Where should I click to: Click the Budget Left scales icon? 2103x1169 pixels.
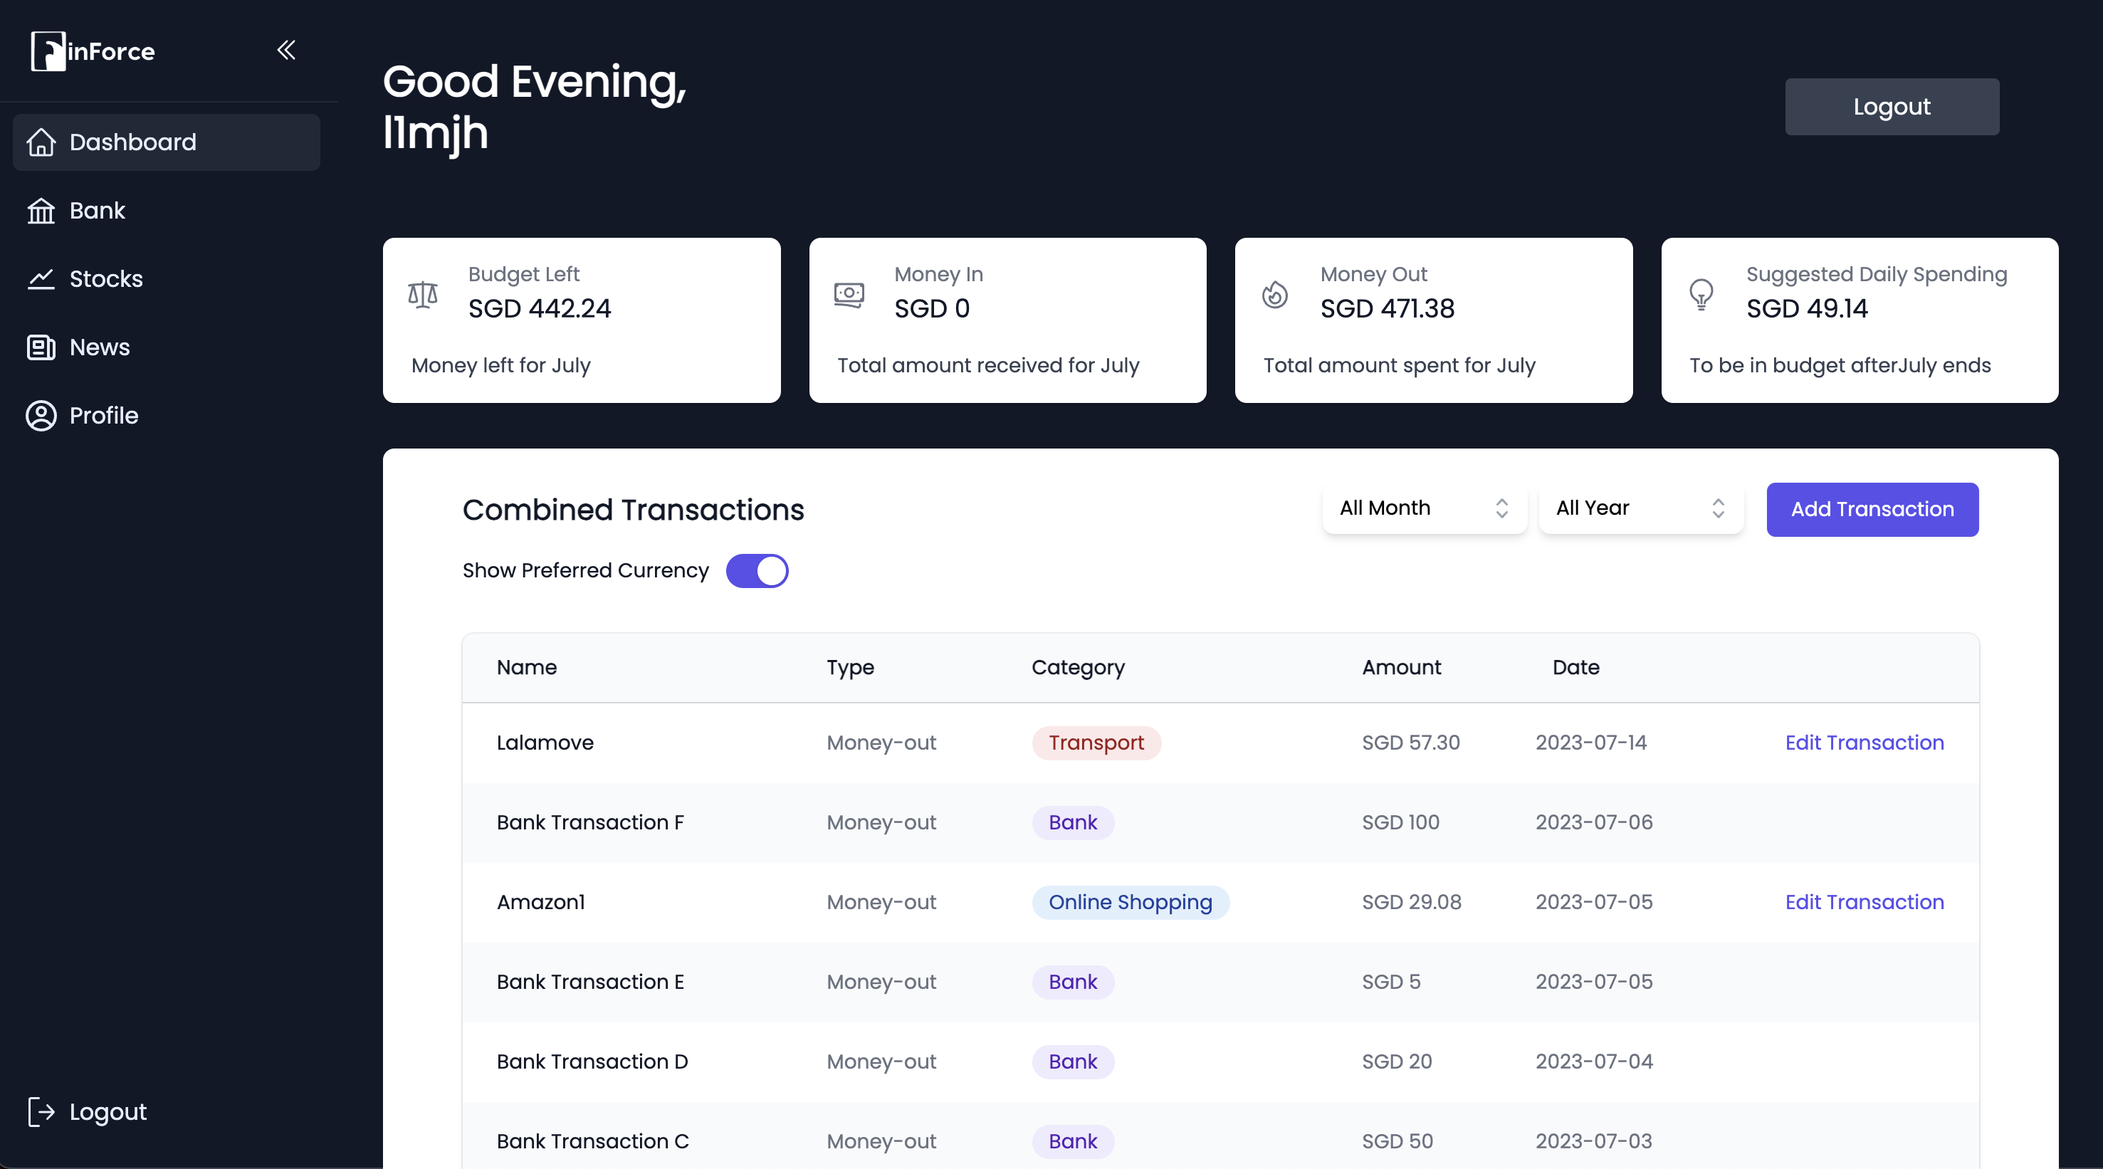[423, 294]
